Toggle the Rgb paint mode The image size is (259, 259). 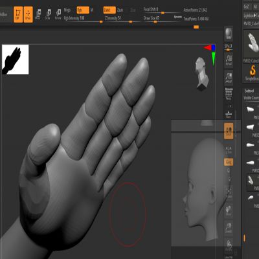tap(83, 10)
